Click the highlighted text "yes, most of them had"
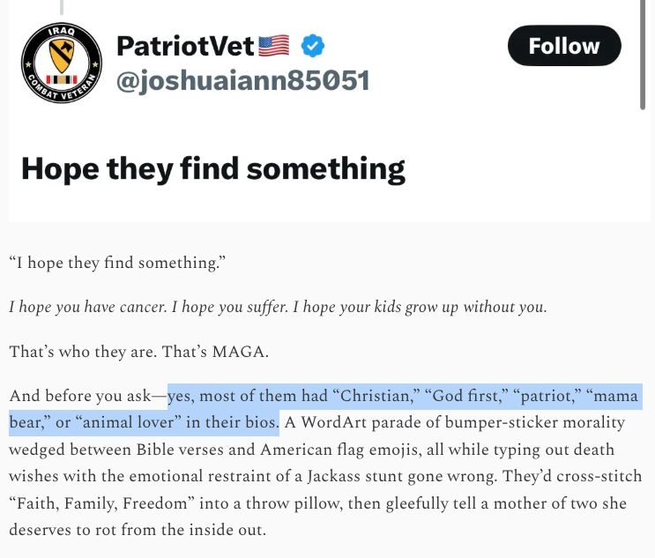 pyautogui.click(x=248, y=396)
